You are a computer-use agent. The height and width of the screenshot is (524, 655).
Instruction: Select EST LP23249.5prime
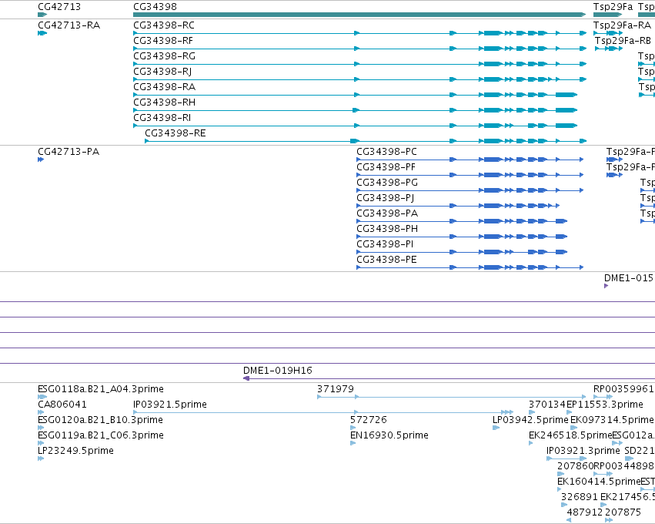click(x=75, y=451)
